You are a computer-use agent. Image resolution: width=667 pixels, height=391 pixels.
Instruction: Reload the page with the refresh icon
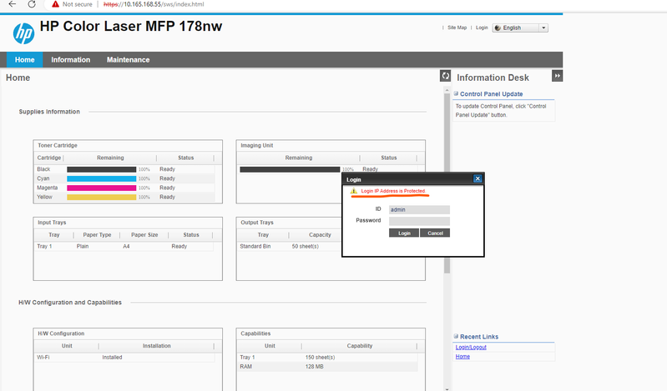(x=32, y=4)
